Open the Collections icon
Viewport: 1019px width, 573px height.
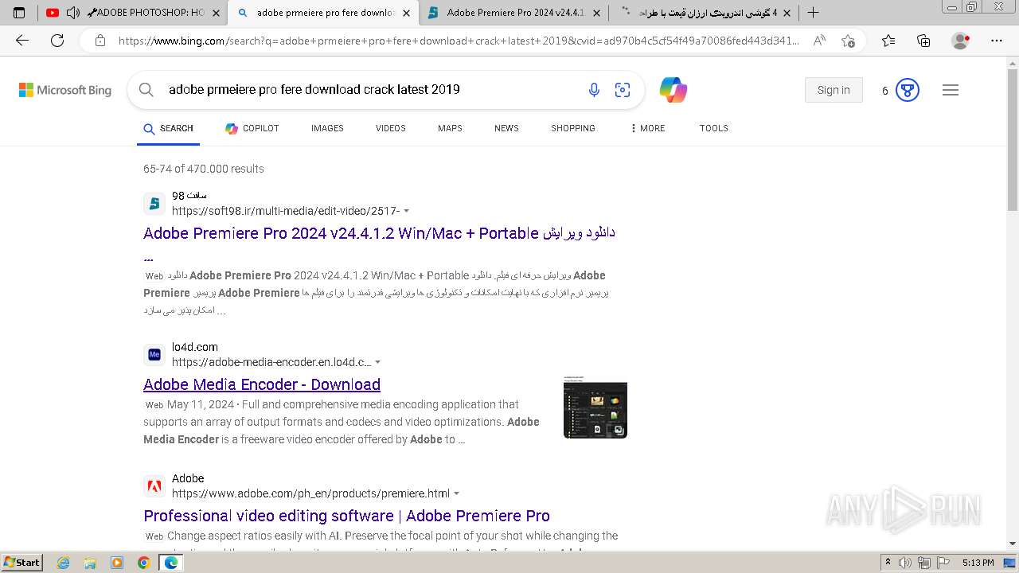pos(923,41)
